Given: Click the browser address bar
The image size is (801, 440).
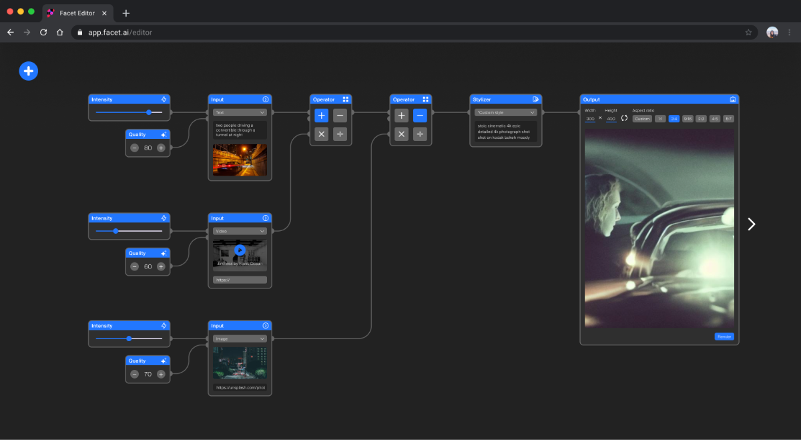Looking at the screenshot, I should click(x=414, y=32).
